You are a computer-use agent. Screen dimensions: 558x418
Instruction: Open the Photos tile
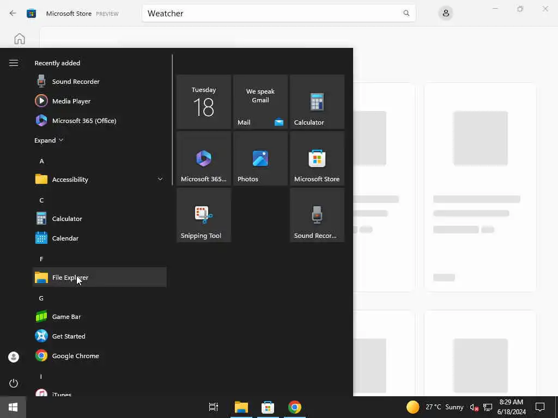[260, 158]
